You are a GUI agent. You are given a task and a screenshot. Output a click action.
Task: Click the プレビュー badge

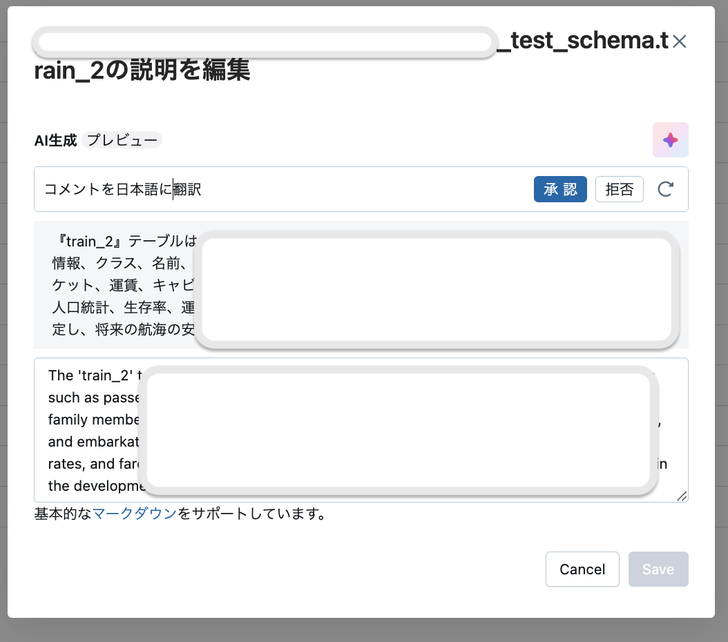(x=123, y=139)
